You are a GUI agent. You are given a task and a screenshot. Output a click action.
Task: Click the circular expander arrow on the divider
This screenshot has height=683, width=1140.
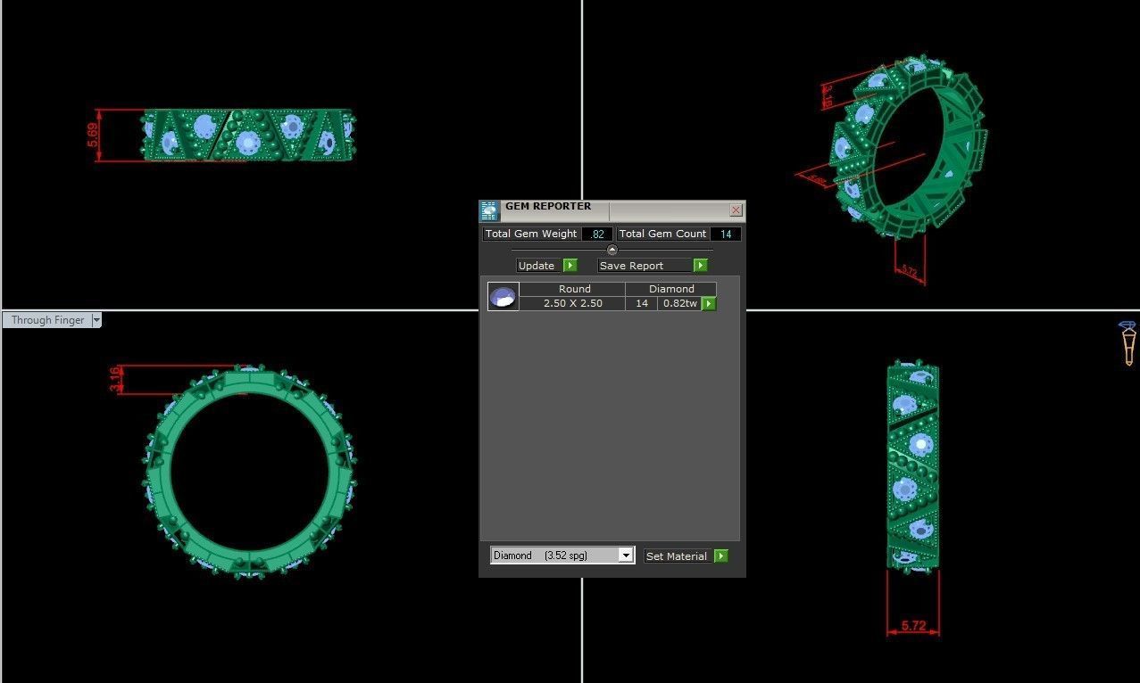pyautogui.click(x=612, y=250)
